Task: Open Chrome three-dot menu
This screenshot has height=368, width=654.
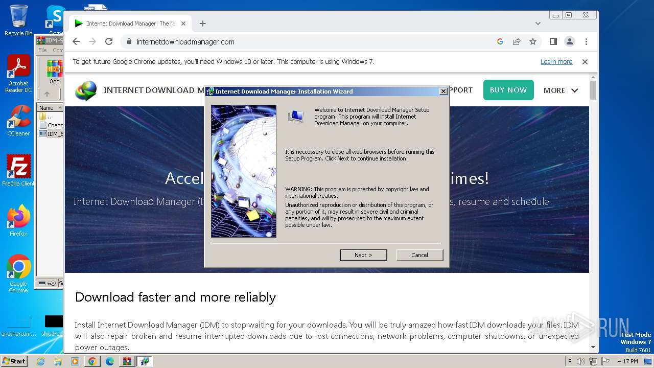Action: point(586,42)
